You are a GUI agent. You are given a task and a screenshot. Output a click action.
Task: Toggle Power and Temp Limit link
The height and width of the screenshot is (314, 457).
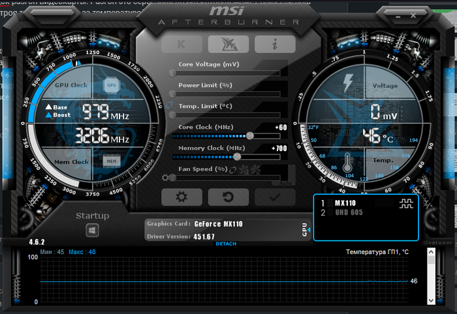click(x=172, y=104)
